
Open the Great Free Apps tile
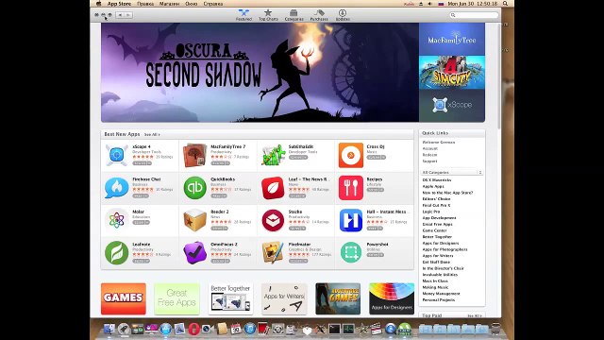(x=176, y=298)
